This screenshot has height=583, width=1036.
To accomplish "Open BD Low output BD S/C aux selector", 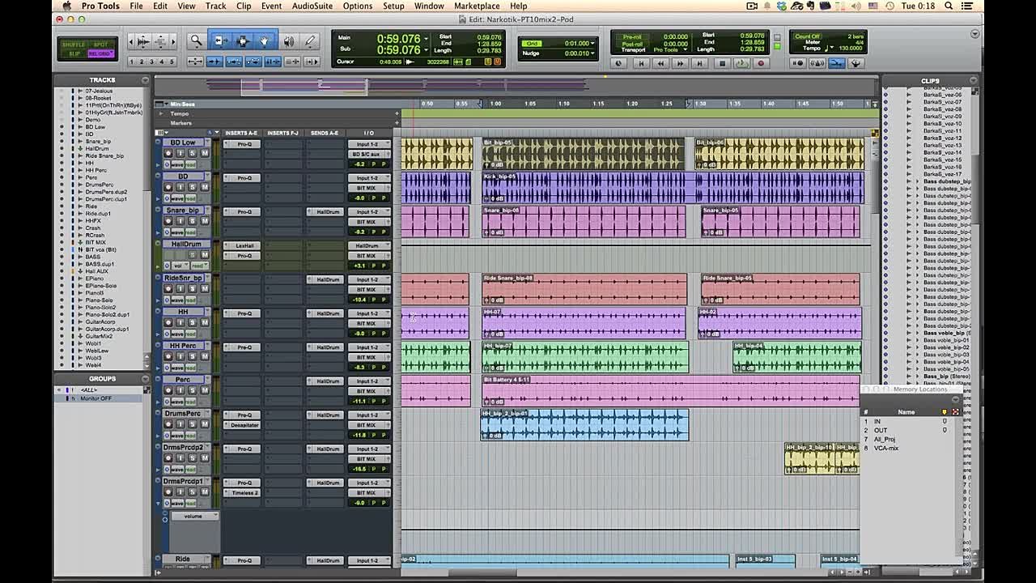I will pos(369,154).
